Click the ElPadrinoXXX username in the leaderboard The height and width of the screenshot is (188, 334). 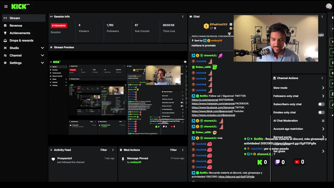tap(218, 25)
